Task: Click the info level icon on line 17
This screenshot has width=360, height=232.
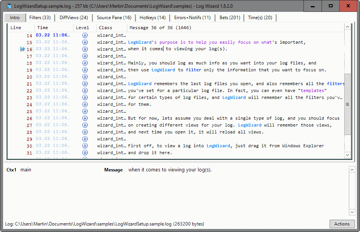Action: 85,56
